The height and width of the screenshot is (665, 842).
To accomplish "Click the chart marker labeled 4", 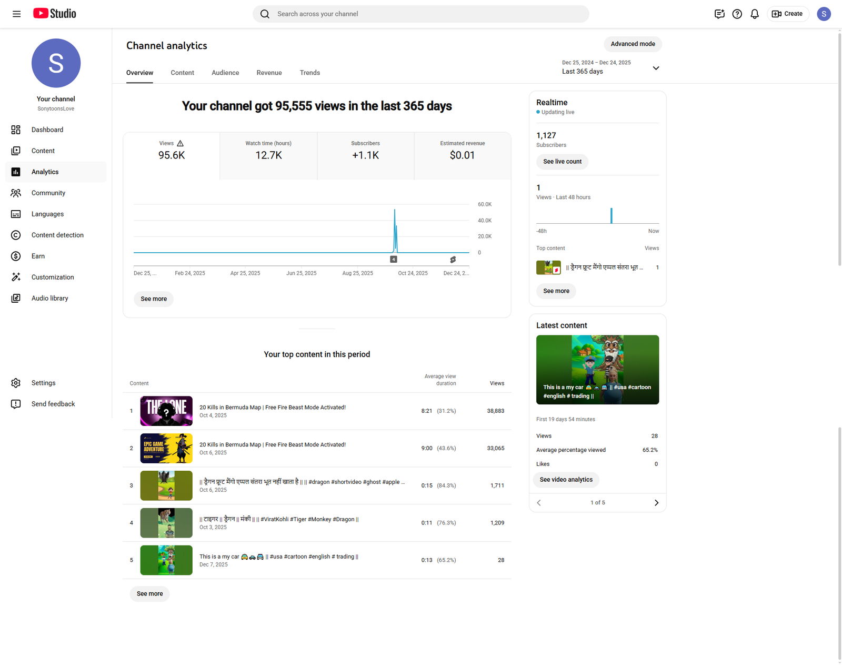I will [x=394, y=259].
